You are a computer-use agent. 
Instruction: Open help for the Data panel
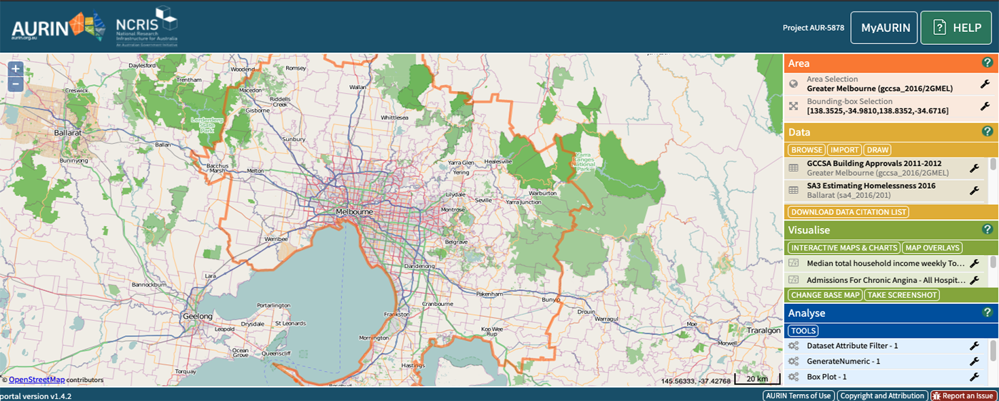coord(987,132)
